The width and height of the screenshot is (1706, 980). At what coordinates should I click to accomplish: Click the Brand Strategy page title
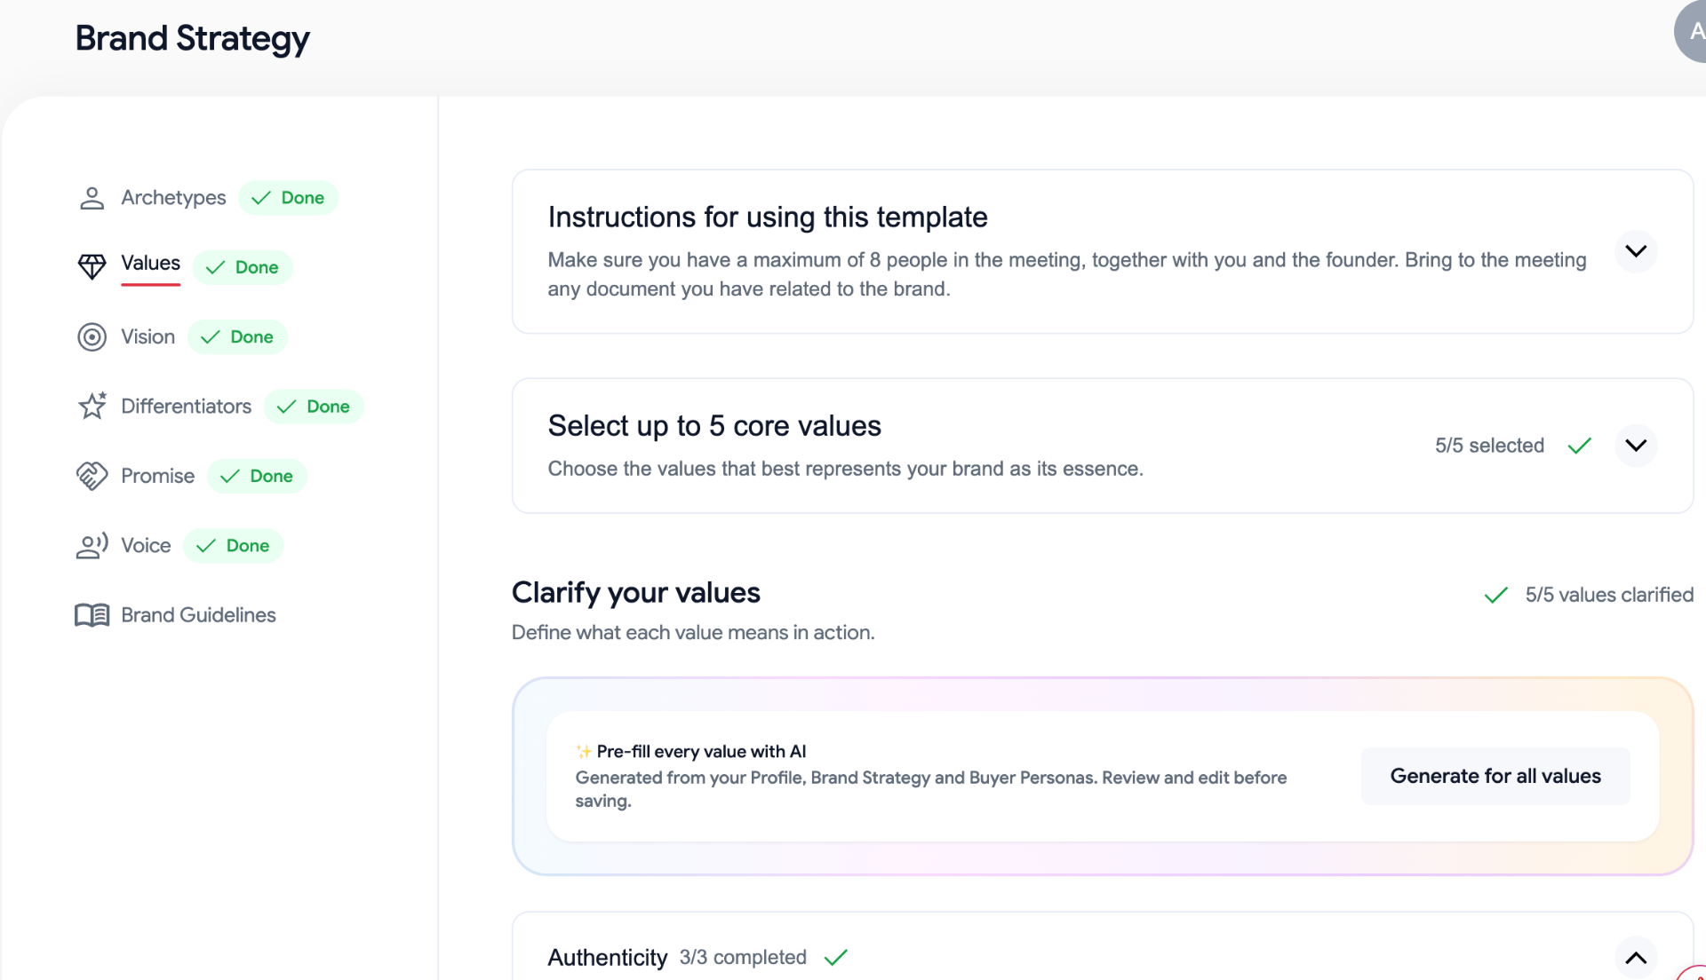click(x=192, y=38)
